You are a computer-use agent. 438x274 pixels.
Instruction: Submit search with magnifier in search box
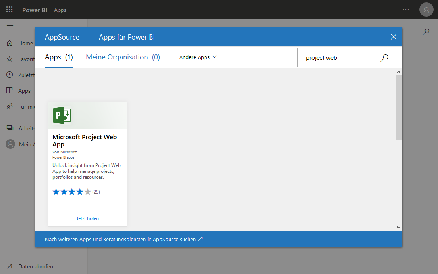point(384,58)
